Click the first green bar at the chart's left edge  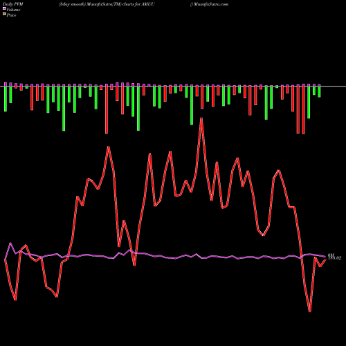tap(6, 99)
